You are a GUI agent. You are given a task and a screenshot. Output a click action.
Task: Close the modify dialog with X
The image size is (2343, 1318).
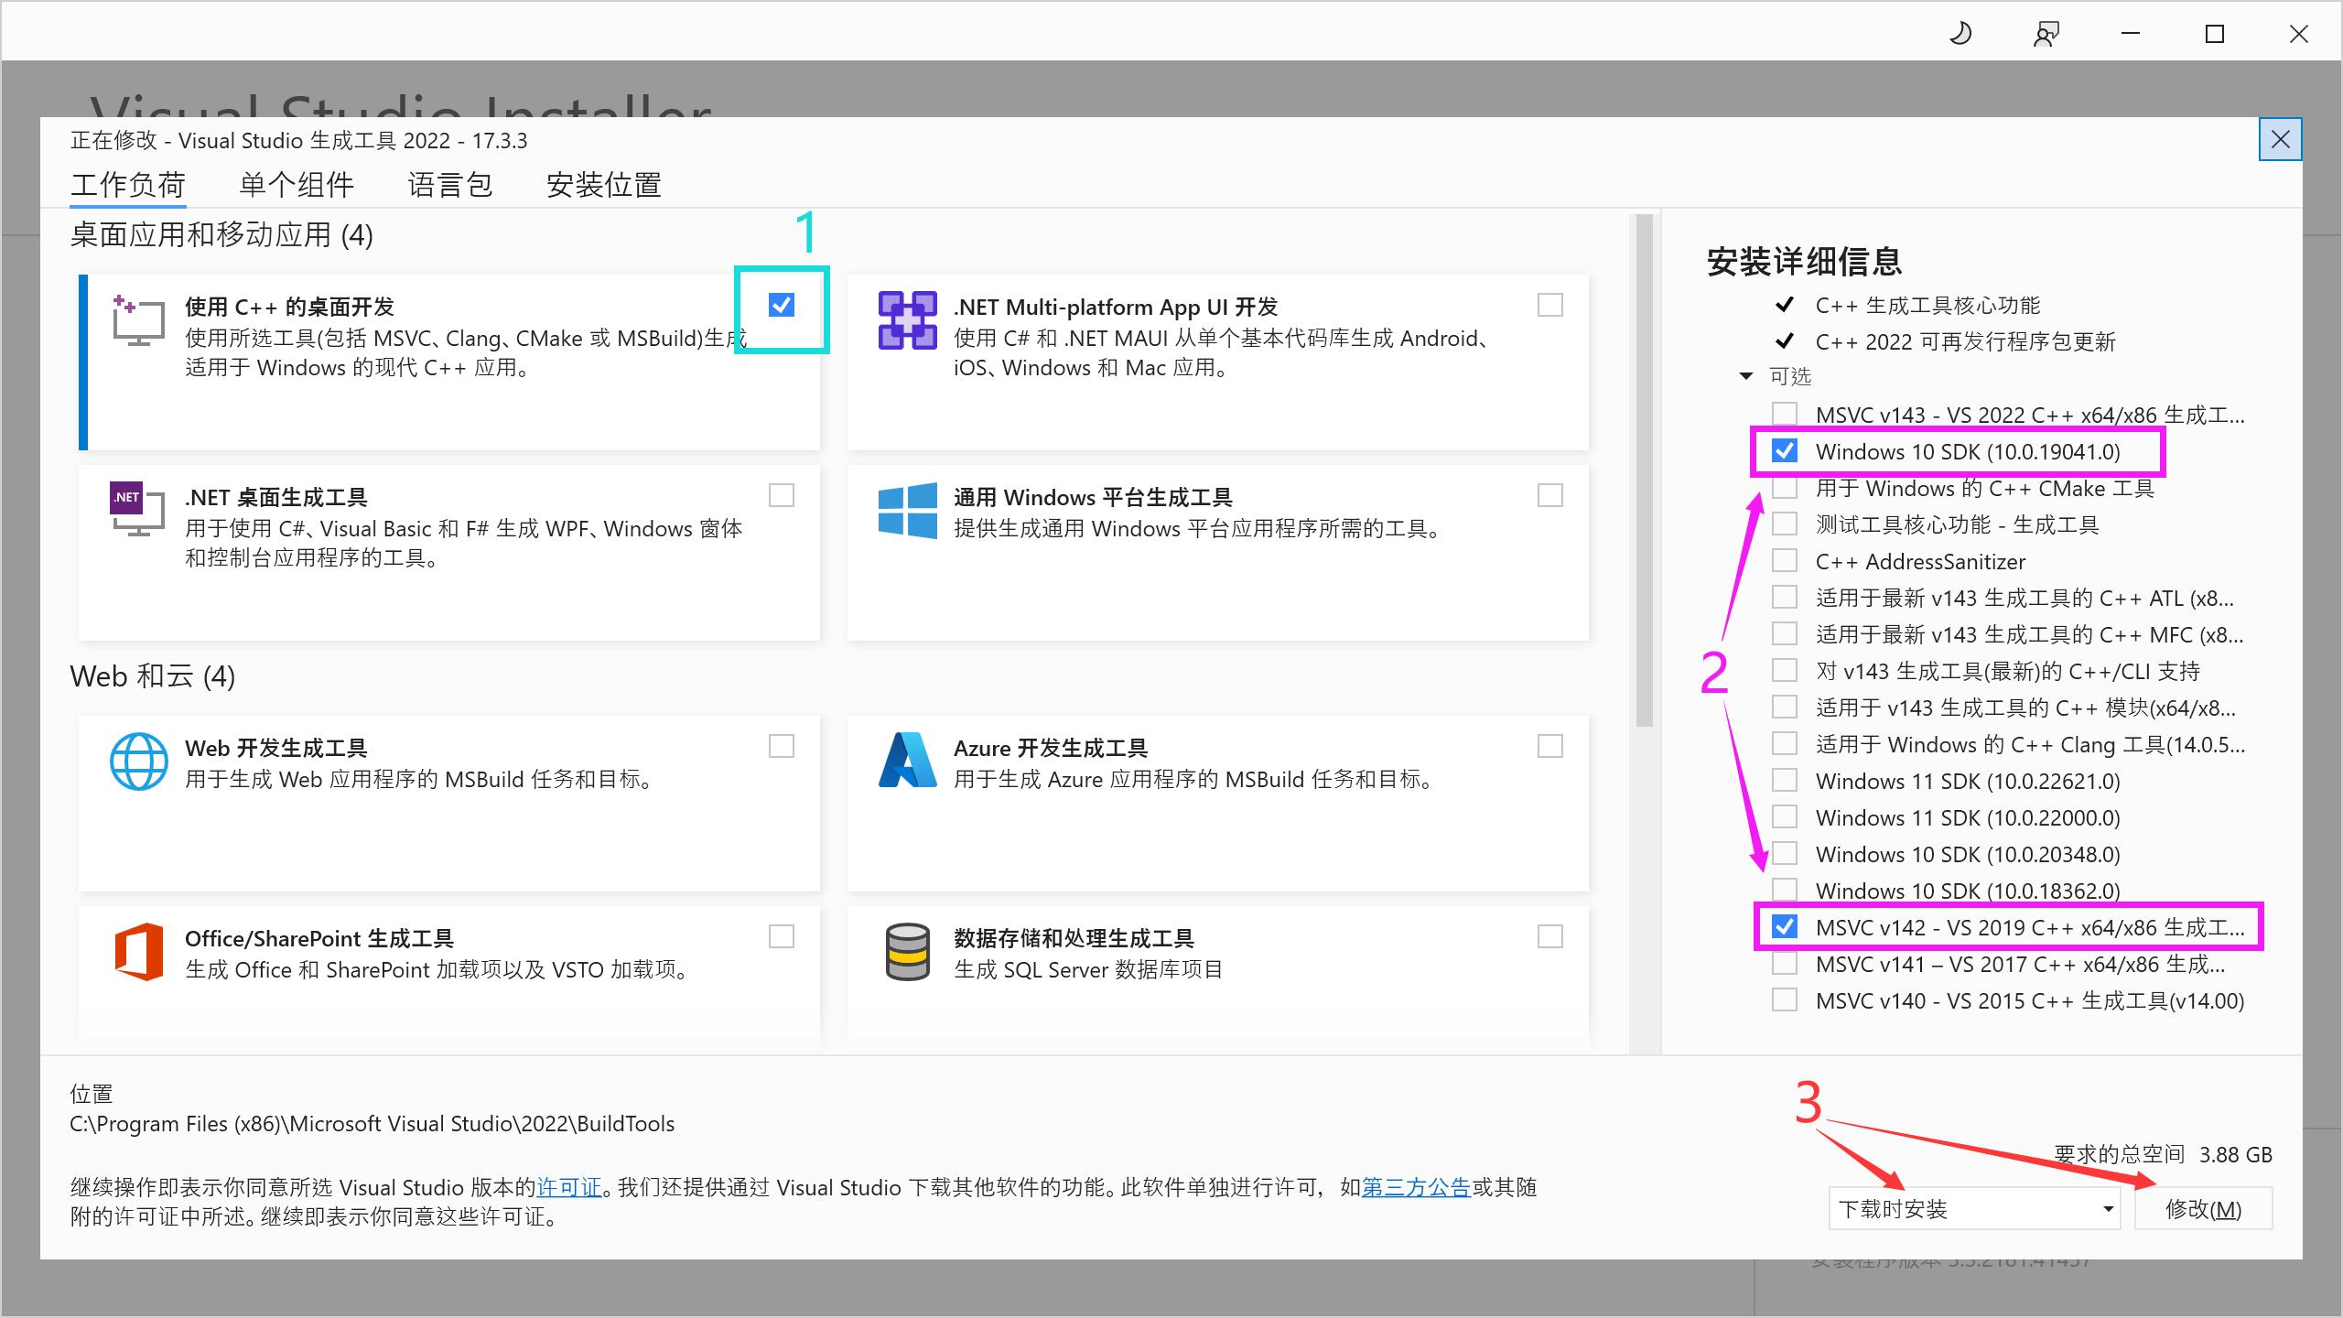point(2280,140)
